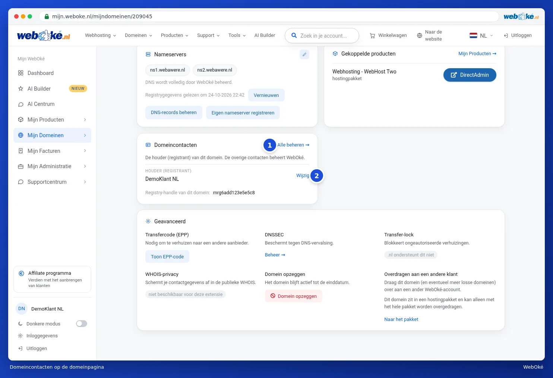
Task: Focus the Zoek in je account search field
Action: click(x=322, y=36)
